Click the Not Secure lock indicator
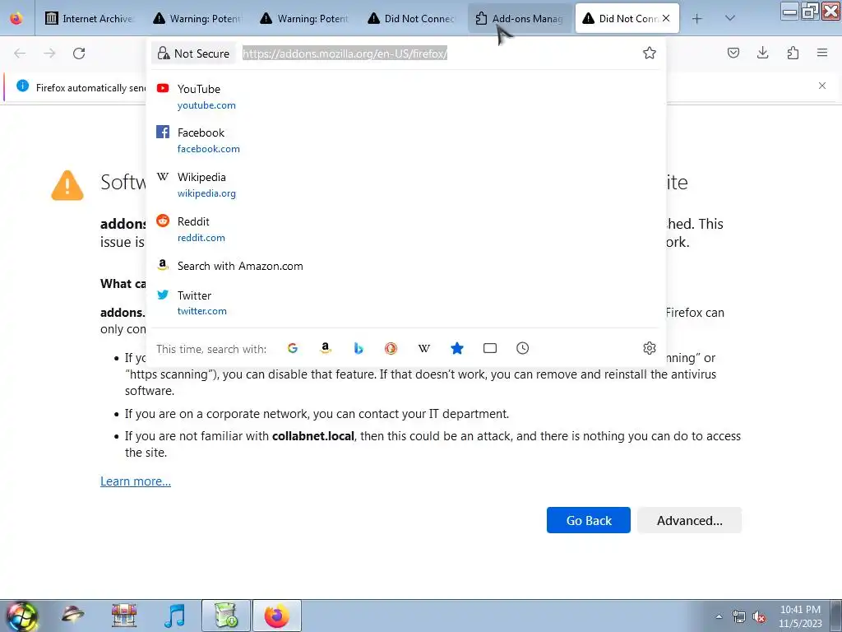Screen dimensions: 842x632 click(193, 53)
